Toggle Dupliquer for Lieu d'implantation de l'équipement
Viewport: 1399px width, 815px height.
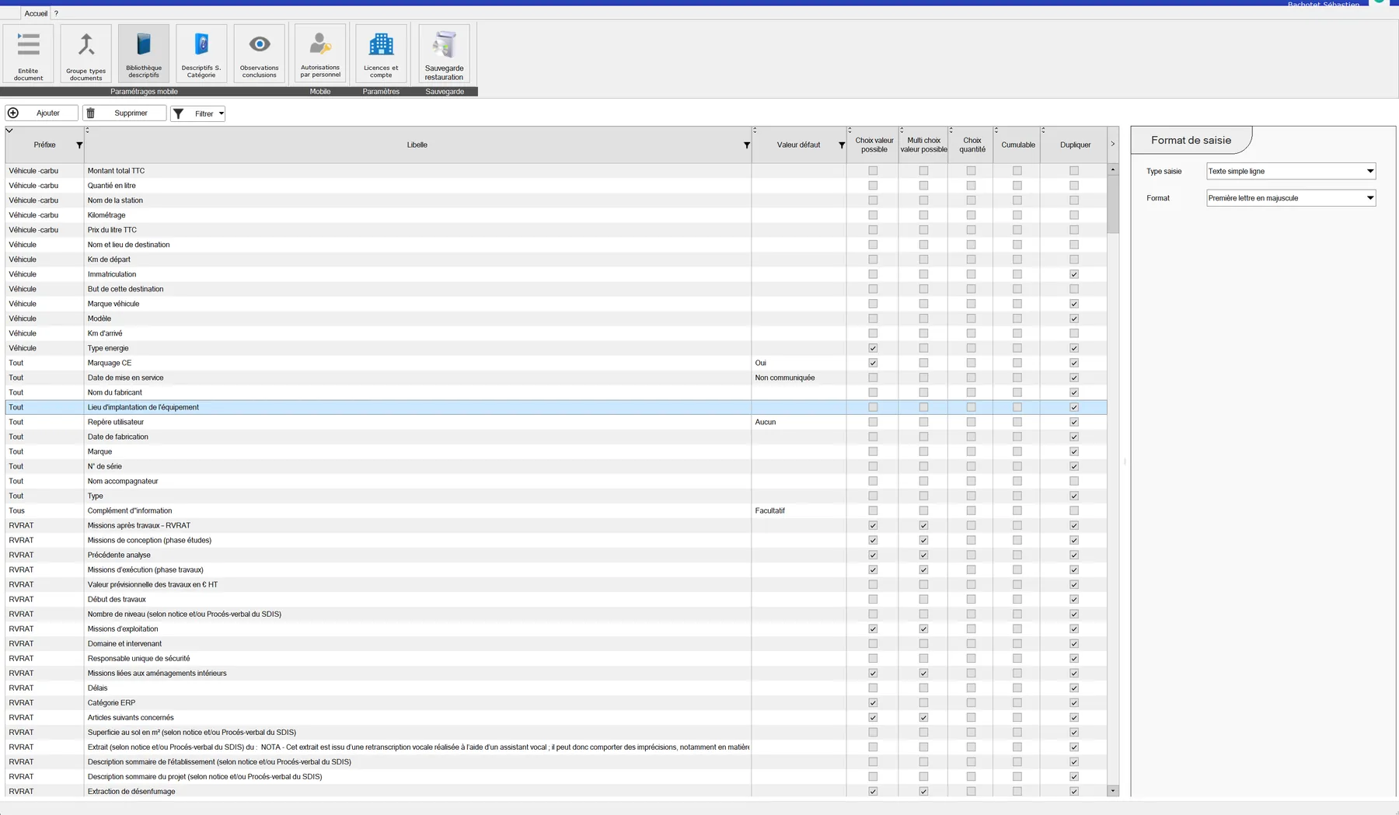pyautogui.click(x=1074, y=407)
